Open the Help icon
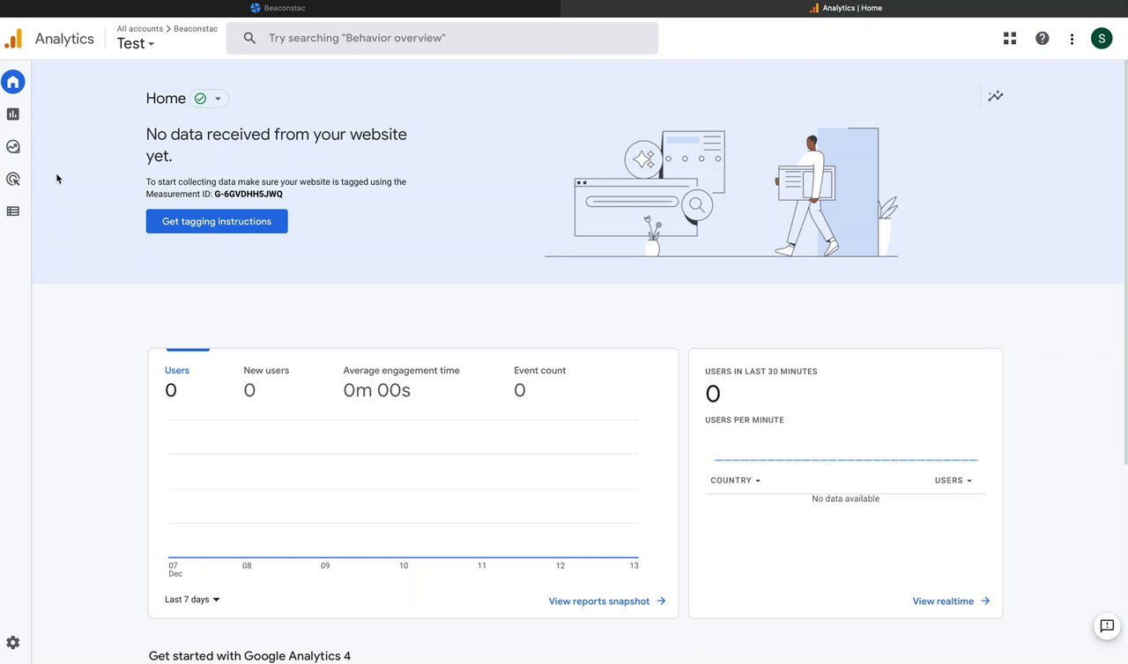 point(1043,39)
